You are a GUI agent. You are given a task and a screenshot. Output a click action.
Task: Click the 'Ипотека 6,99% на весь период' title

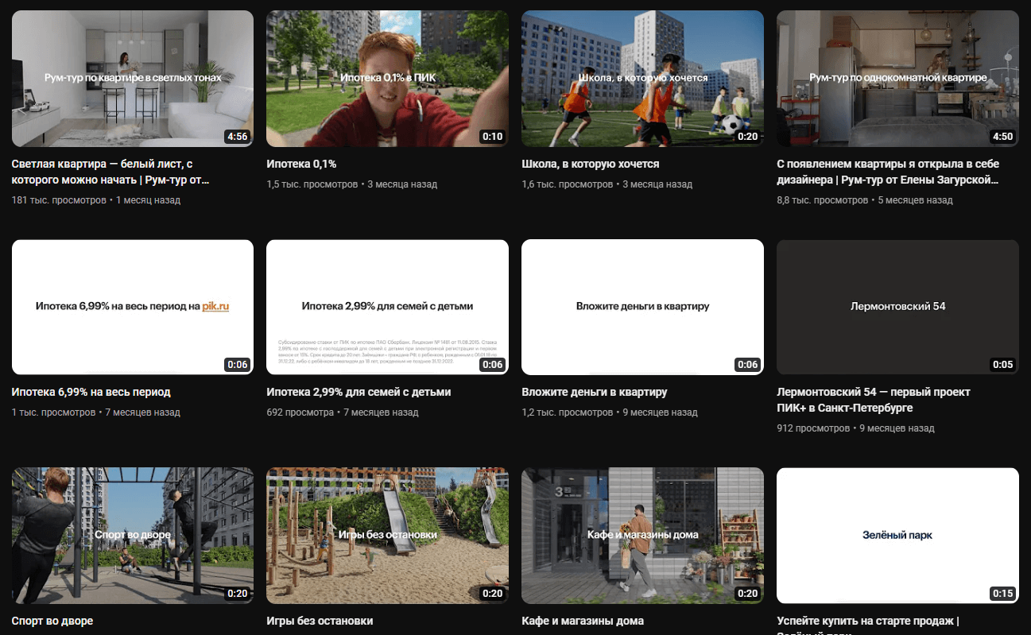pyautogui.click(x=91, y=392)
